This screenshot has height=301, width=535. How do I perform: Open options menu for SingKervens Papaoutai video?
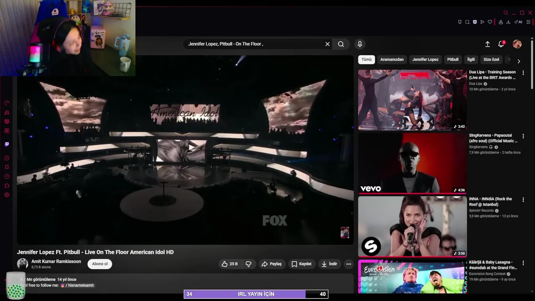tap(523, 136)
